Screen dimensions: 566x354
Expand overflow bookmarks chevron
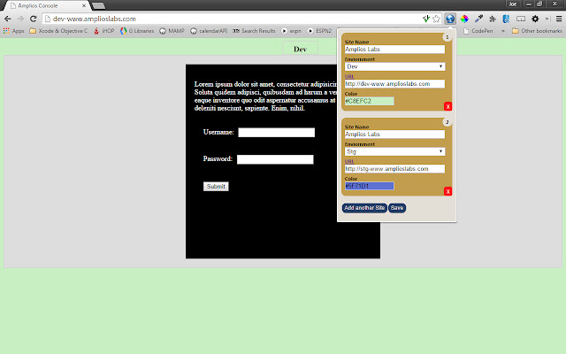tap(503, 31)
